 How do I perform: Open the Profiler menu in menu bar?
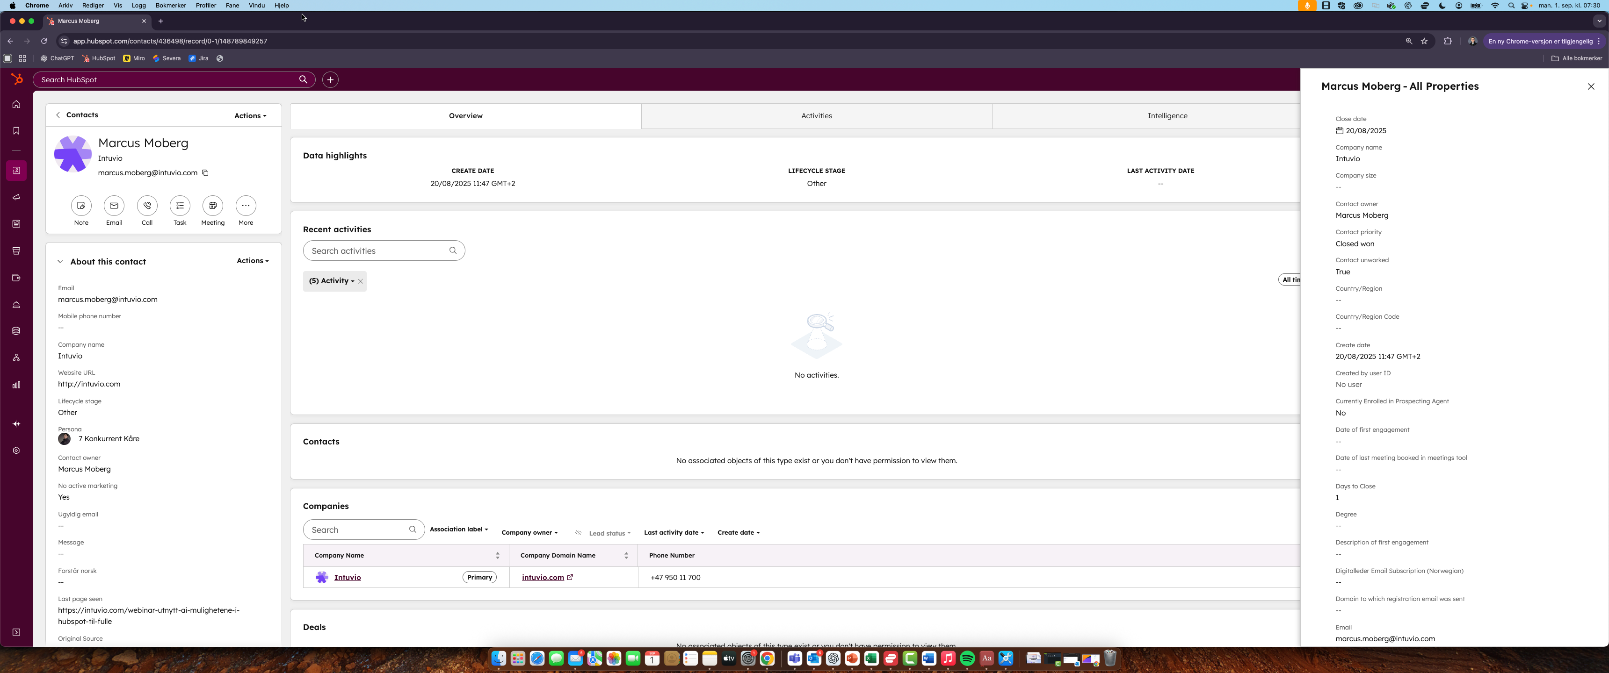[x=205, y=6]
